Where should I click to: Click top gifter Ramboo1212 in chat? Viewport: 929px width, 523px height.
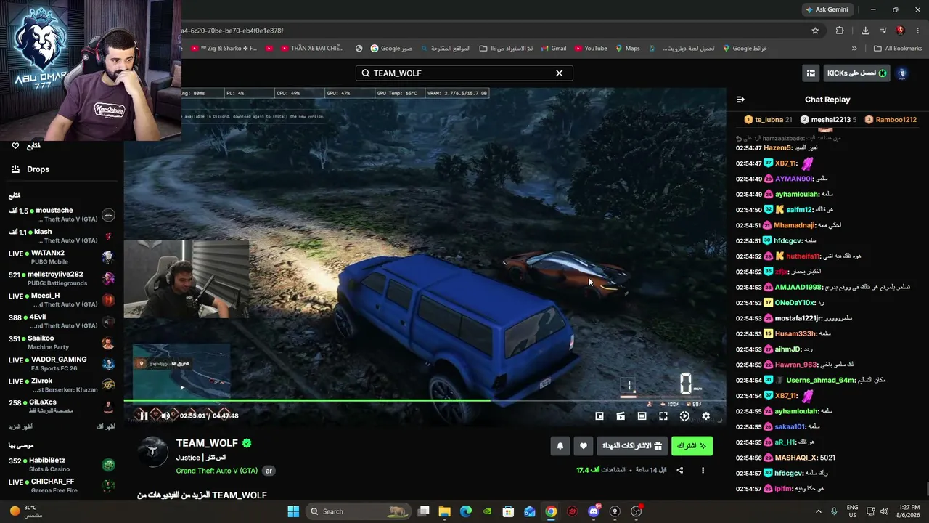coord(891,120)
